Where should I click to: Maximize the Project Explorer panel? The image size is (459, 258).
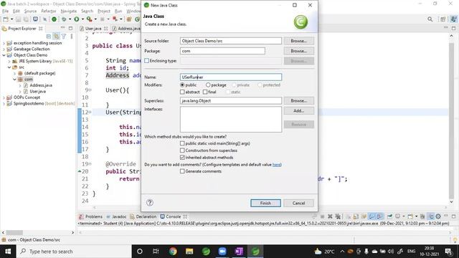[x=70, y=28]
